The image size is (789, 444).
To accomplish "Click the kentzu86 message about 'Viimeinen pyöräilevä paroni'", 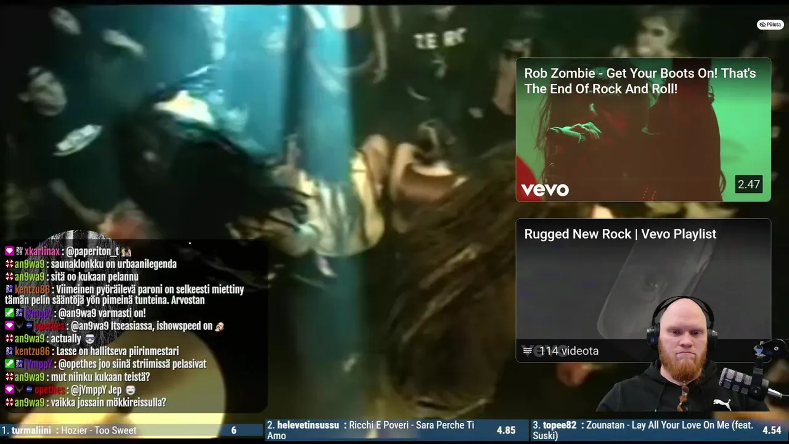I will pyautogui.click(x=125, y=295).
